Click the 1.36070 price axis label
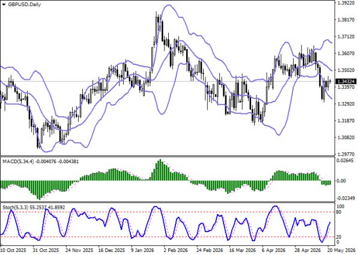 pos(346,53)
